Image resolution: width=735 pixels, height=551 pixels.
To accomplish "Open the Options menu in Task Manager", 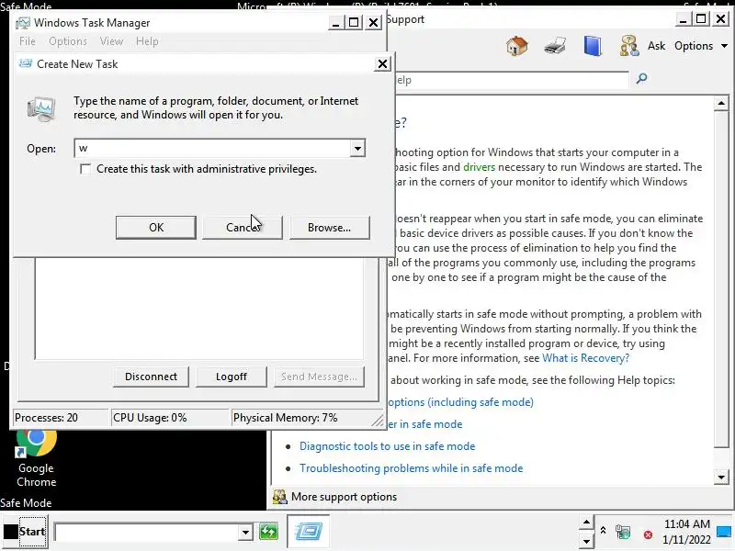I will [68, 41].
